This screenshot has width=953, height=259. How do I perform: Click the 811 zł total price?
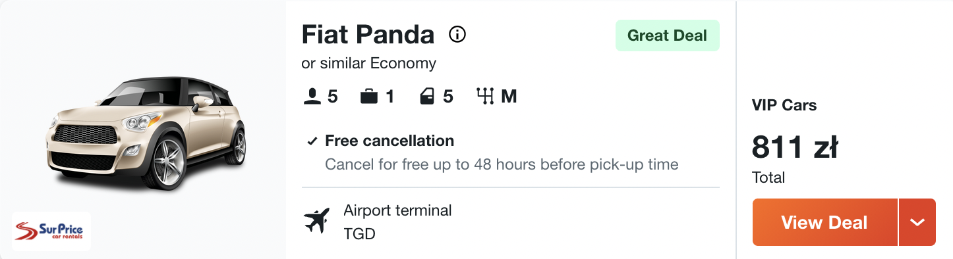[x=795, y=147]
